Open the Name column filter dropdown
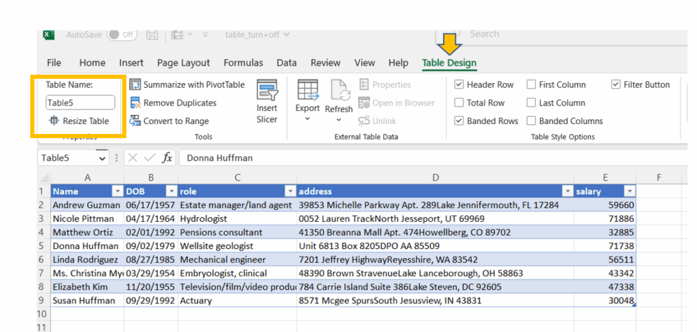 tap(118, 192)
